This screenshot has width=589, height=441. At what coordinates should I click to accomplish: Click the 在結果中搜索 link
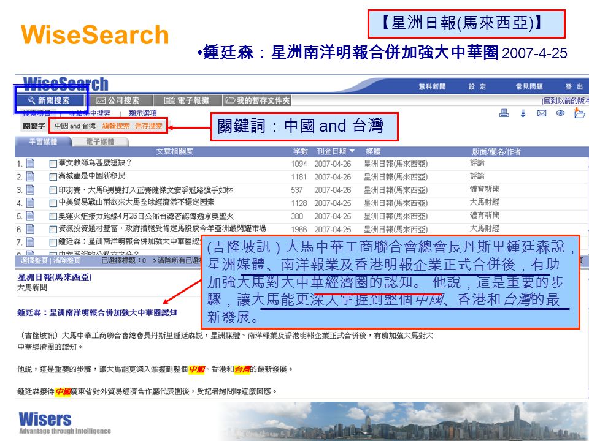point(90,113)
